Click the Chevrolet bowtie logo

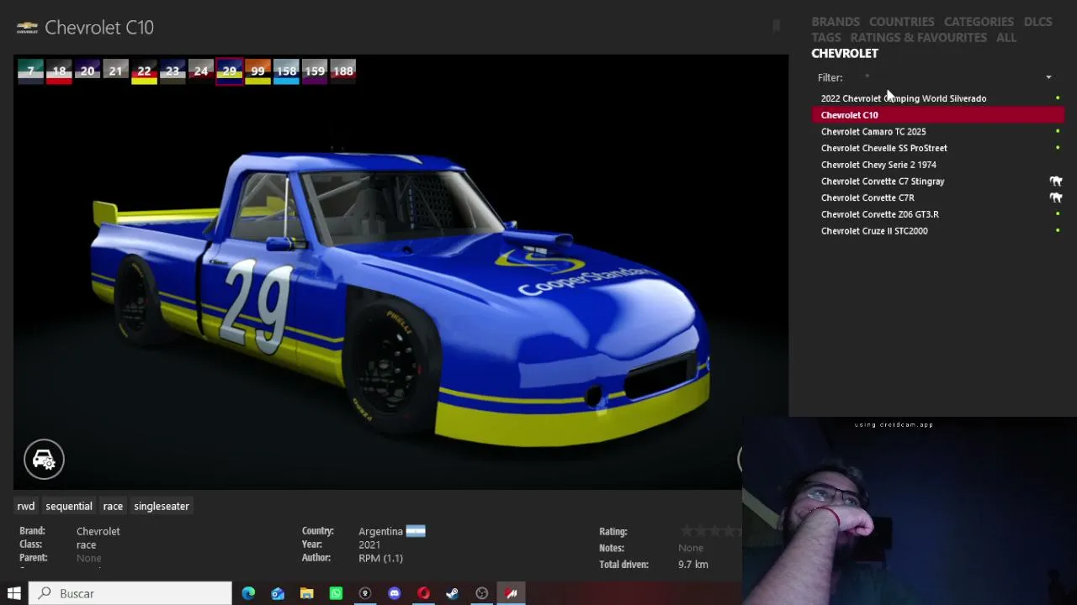click(x=27, y=28)
